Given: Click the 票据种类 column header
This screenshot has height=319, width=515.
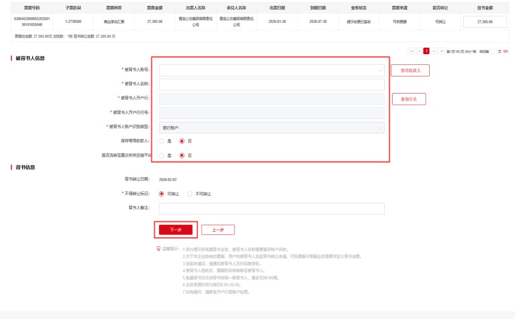Looking at the screenshot, I should (x=114, y=8).
